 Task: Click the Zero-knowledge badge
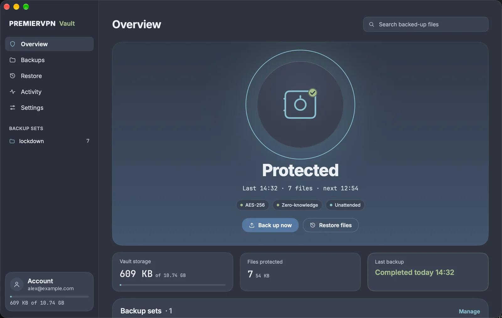click(297, 205)
